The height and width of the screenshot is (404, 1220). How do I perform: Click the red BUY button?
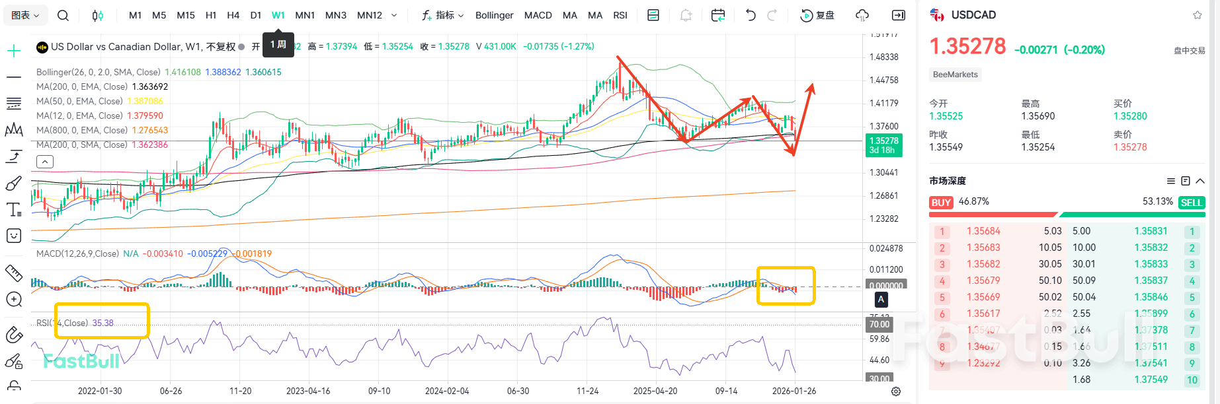(941, 203)
